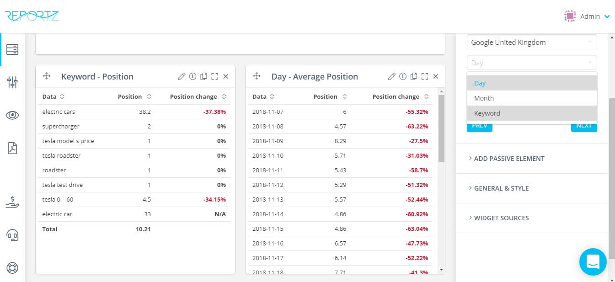The image size is (615, 282).
Task: Open the PDF reports sidebar icon
Action: coord(12,148)
